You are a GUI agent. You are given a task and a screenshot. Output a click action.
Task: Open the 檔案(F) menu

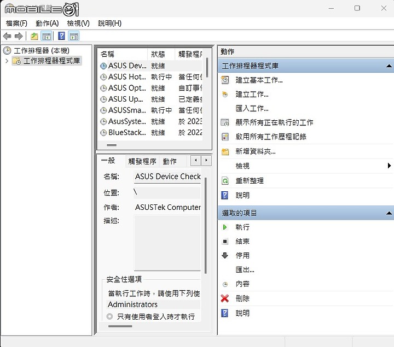[x=16, y=23]
